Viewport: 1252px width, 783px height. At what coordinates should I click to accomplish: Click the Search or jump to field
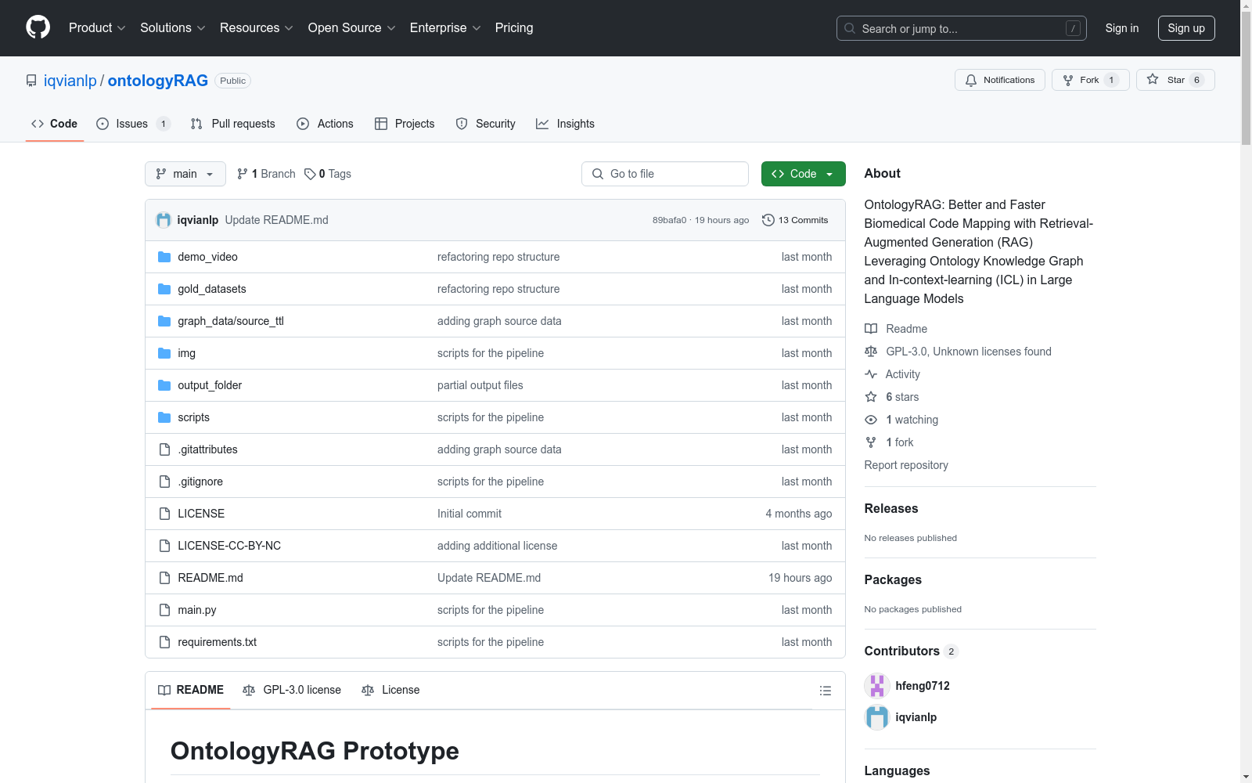(962, 28)
